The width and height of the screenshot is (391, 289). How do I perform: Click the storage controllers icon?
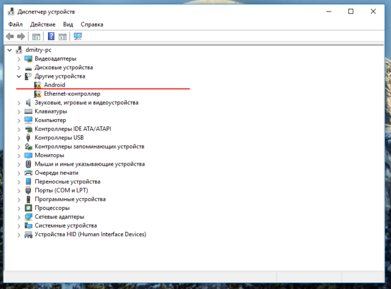point(29,146)
